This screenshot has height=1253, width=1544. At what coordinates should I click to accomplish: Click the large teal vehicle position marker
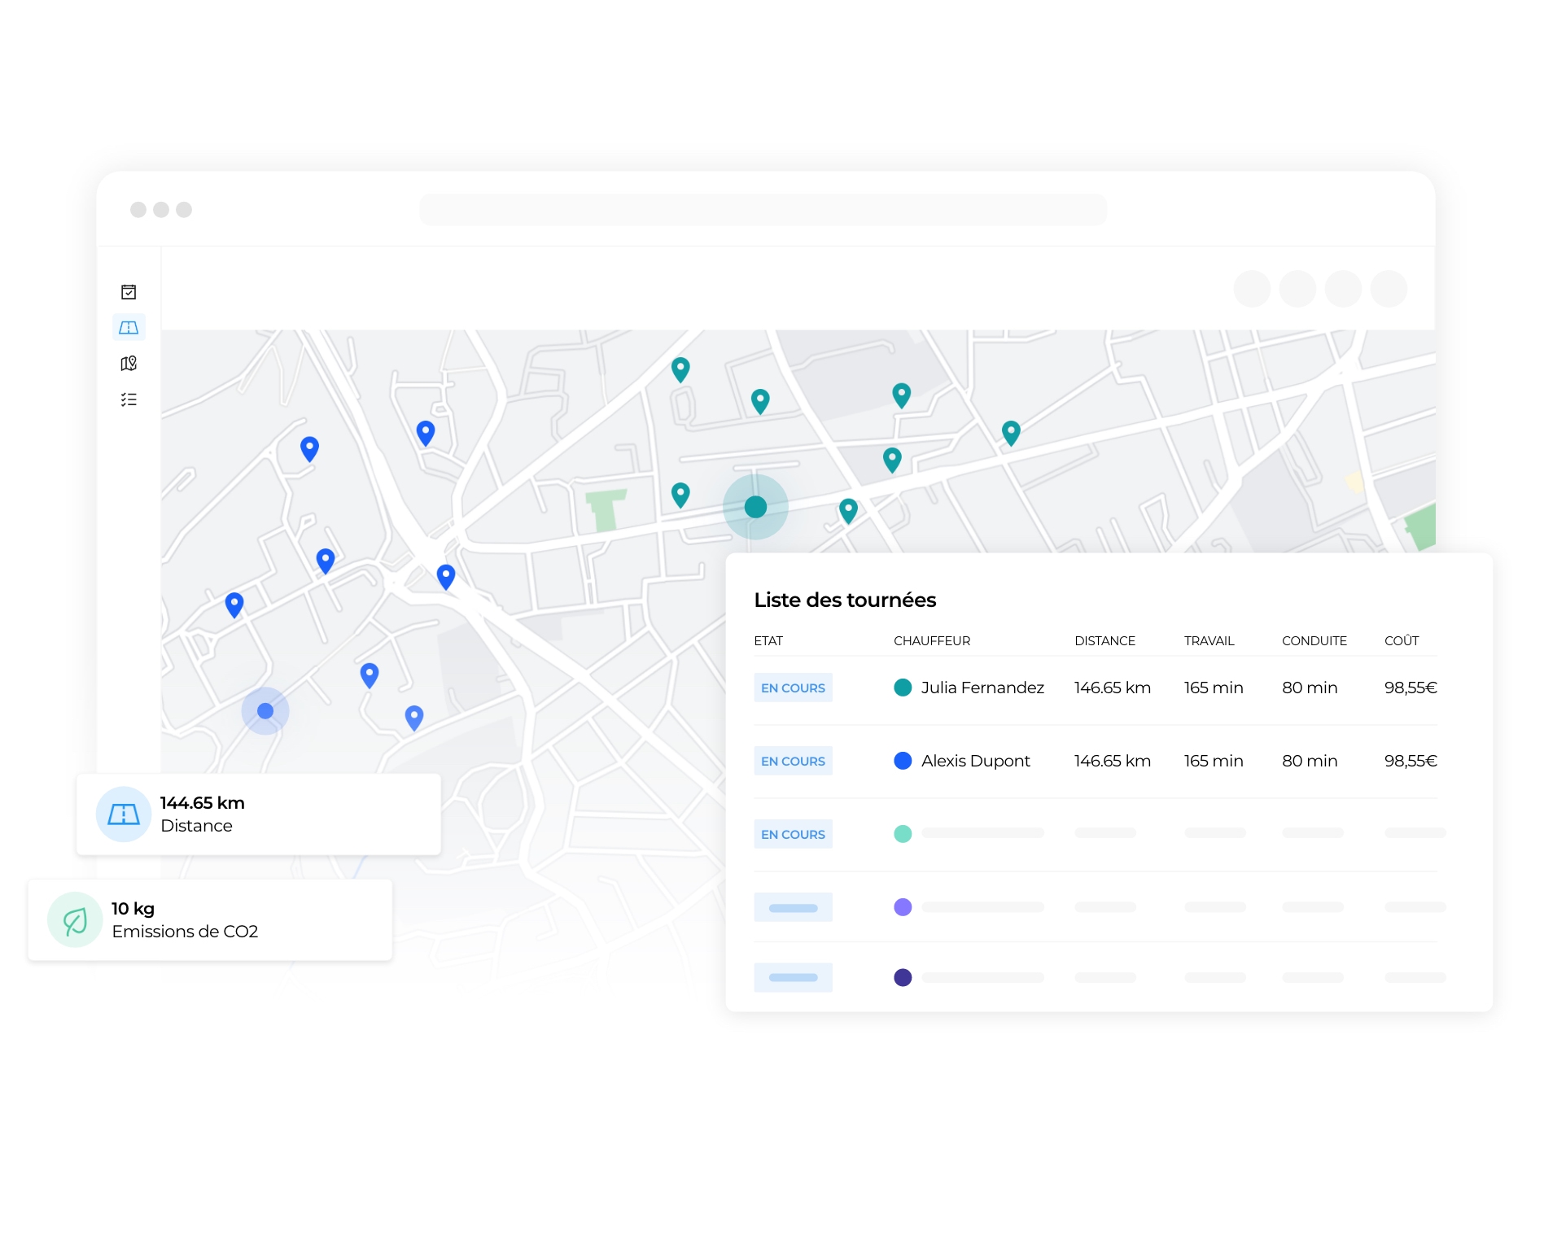click(755, 507)
